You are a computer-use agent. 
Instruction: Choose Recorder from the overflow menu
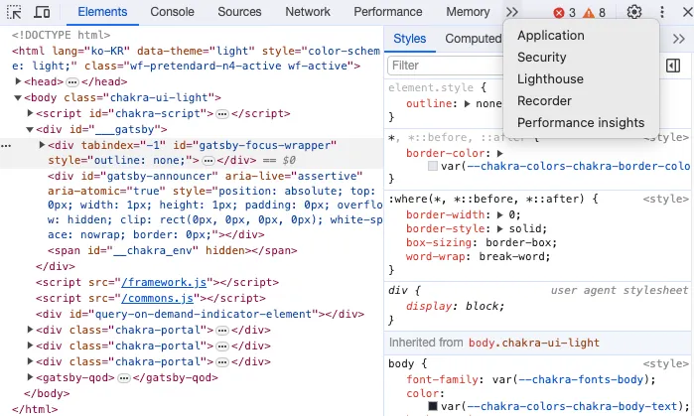(x=544, y=100)
